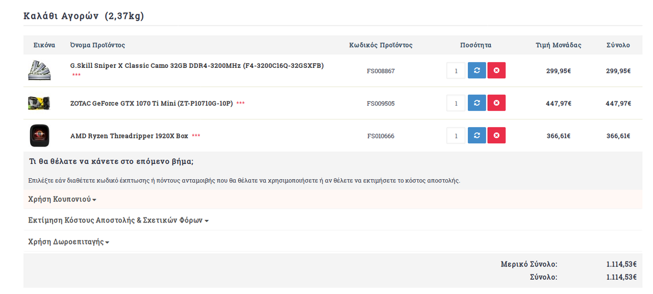Delete ZOTAC GeForce GTX 1070 Ti from cart
The height and width of the screenshot is (294, 653).
(496, 103)
